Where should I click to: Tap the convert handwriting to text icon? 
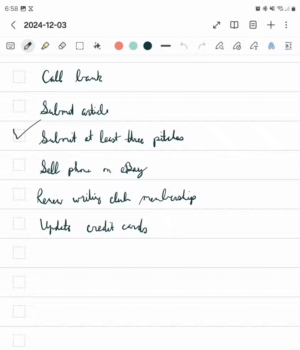click(x=254, y=46)
